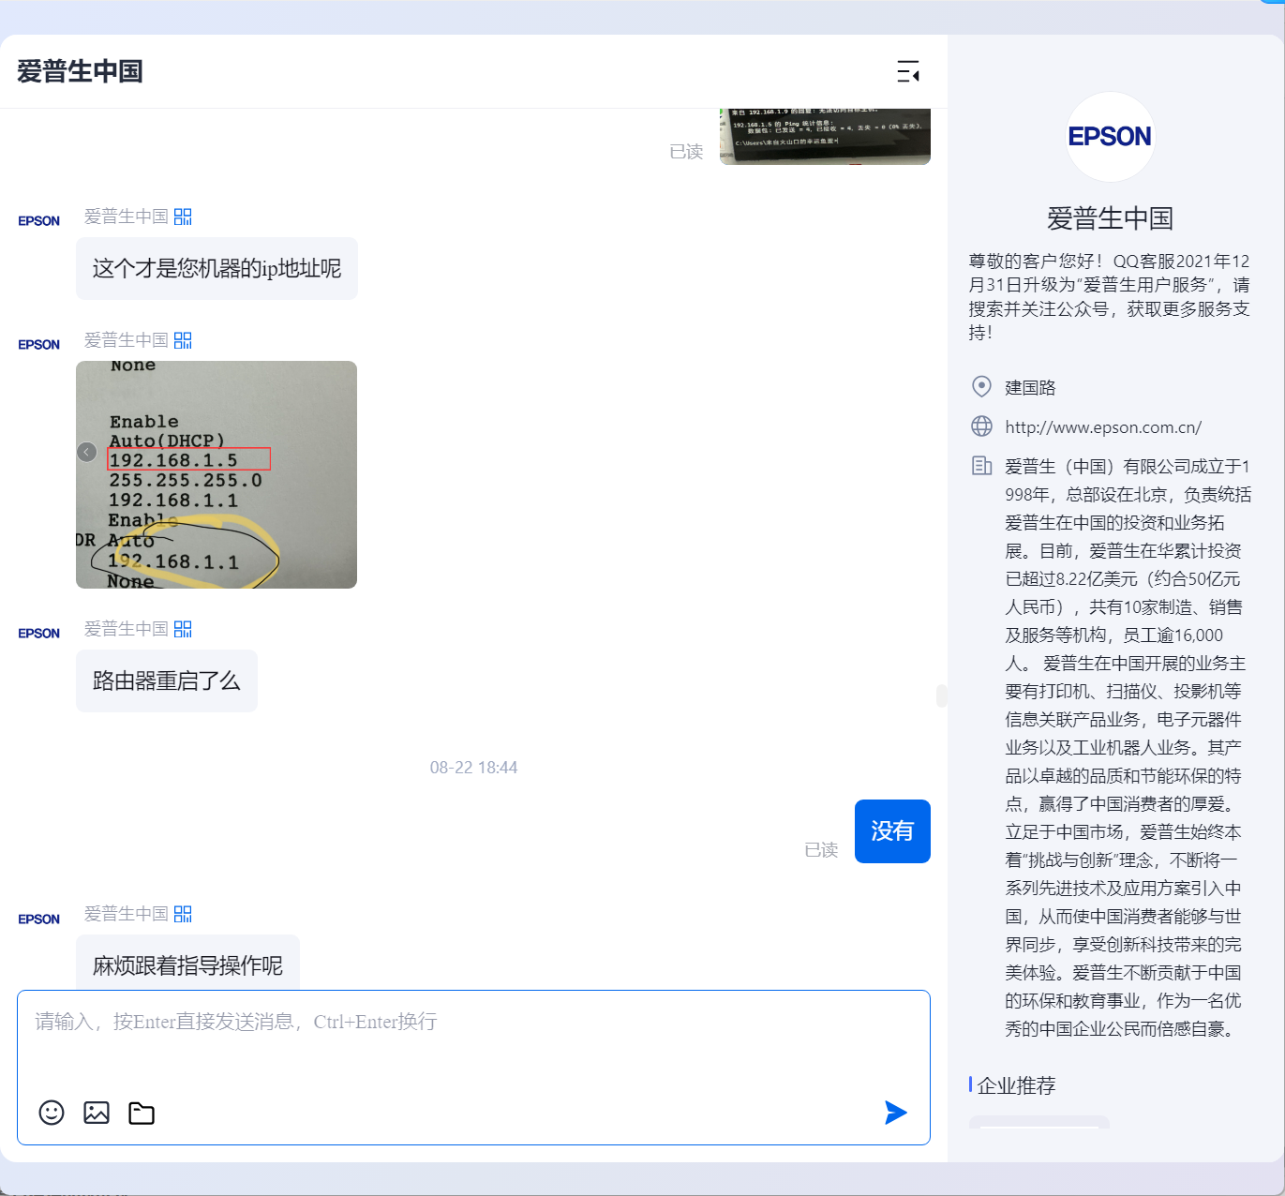Open the link http://www.epson.com.cn/
The height and width of the screenshot is (1196, 1285).
[x=1103, y=427]
